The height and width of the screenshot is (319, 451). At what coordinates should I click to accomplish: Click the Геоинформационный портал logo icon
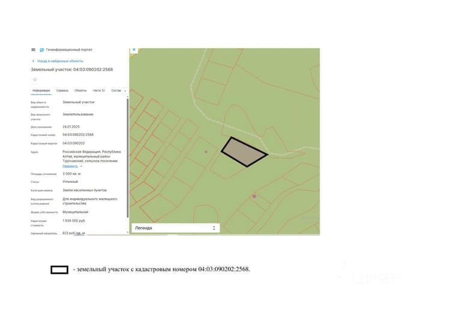pyautogui.click(x=41, y=50)
